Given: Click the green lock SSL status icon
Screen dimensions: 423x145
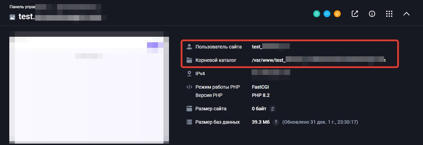Looking at the screenshot, I should pyautogui.click(x=316, y=14).
